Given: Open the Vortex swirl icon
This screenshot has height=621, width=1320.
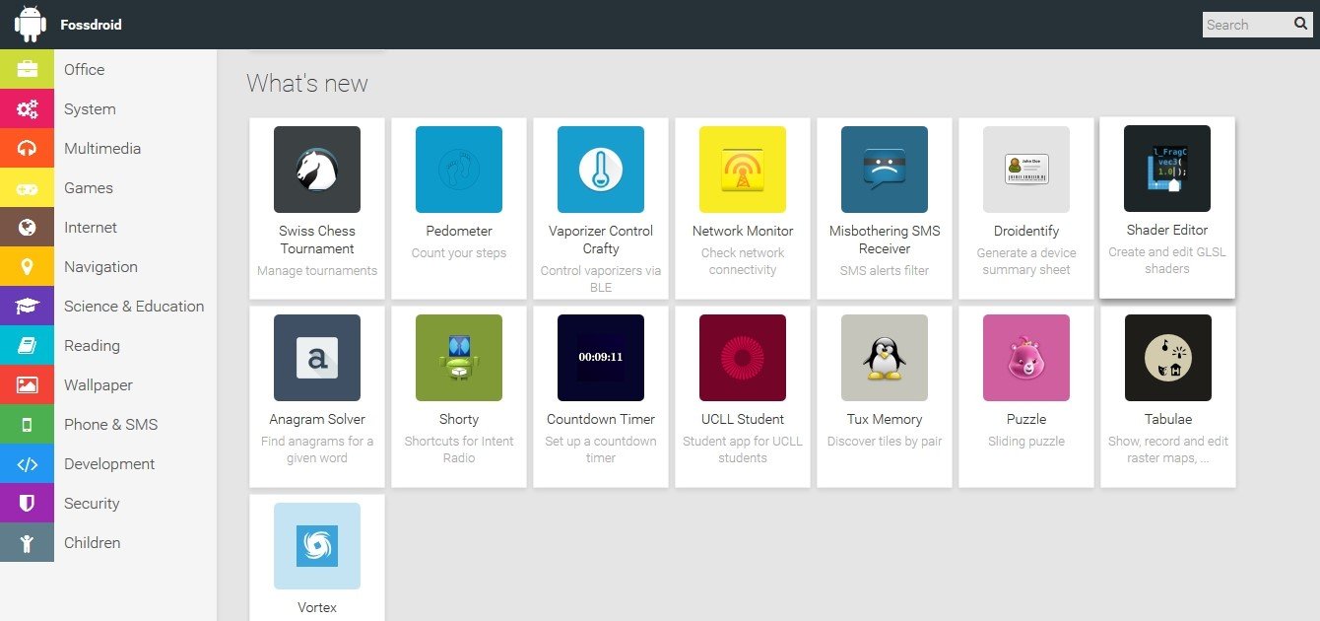Looking at the screenshot, I should (317, 546).
